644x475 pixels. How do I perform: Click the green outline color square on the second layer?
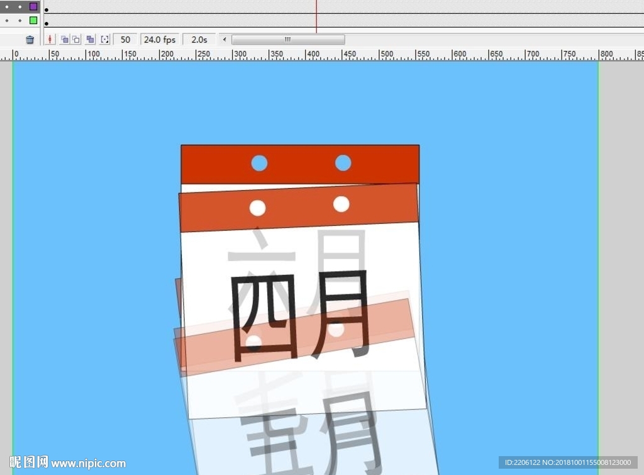coord(33,20)
